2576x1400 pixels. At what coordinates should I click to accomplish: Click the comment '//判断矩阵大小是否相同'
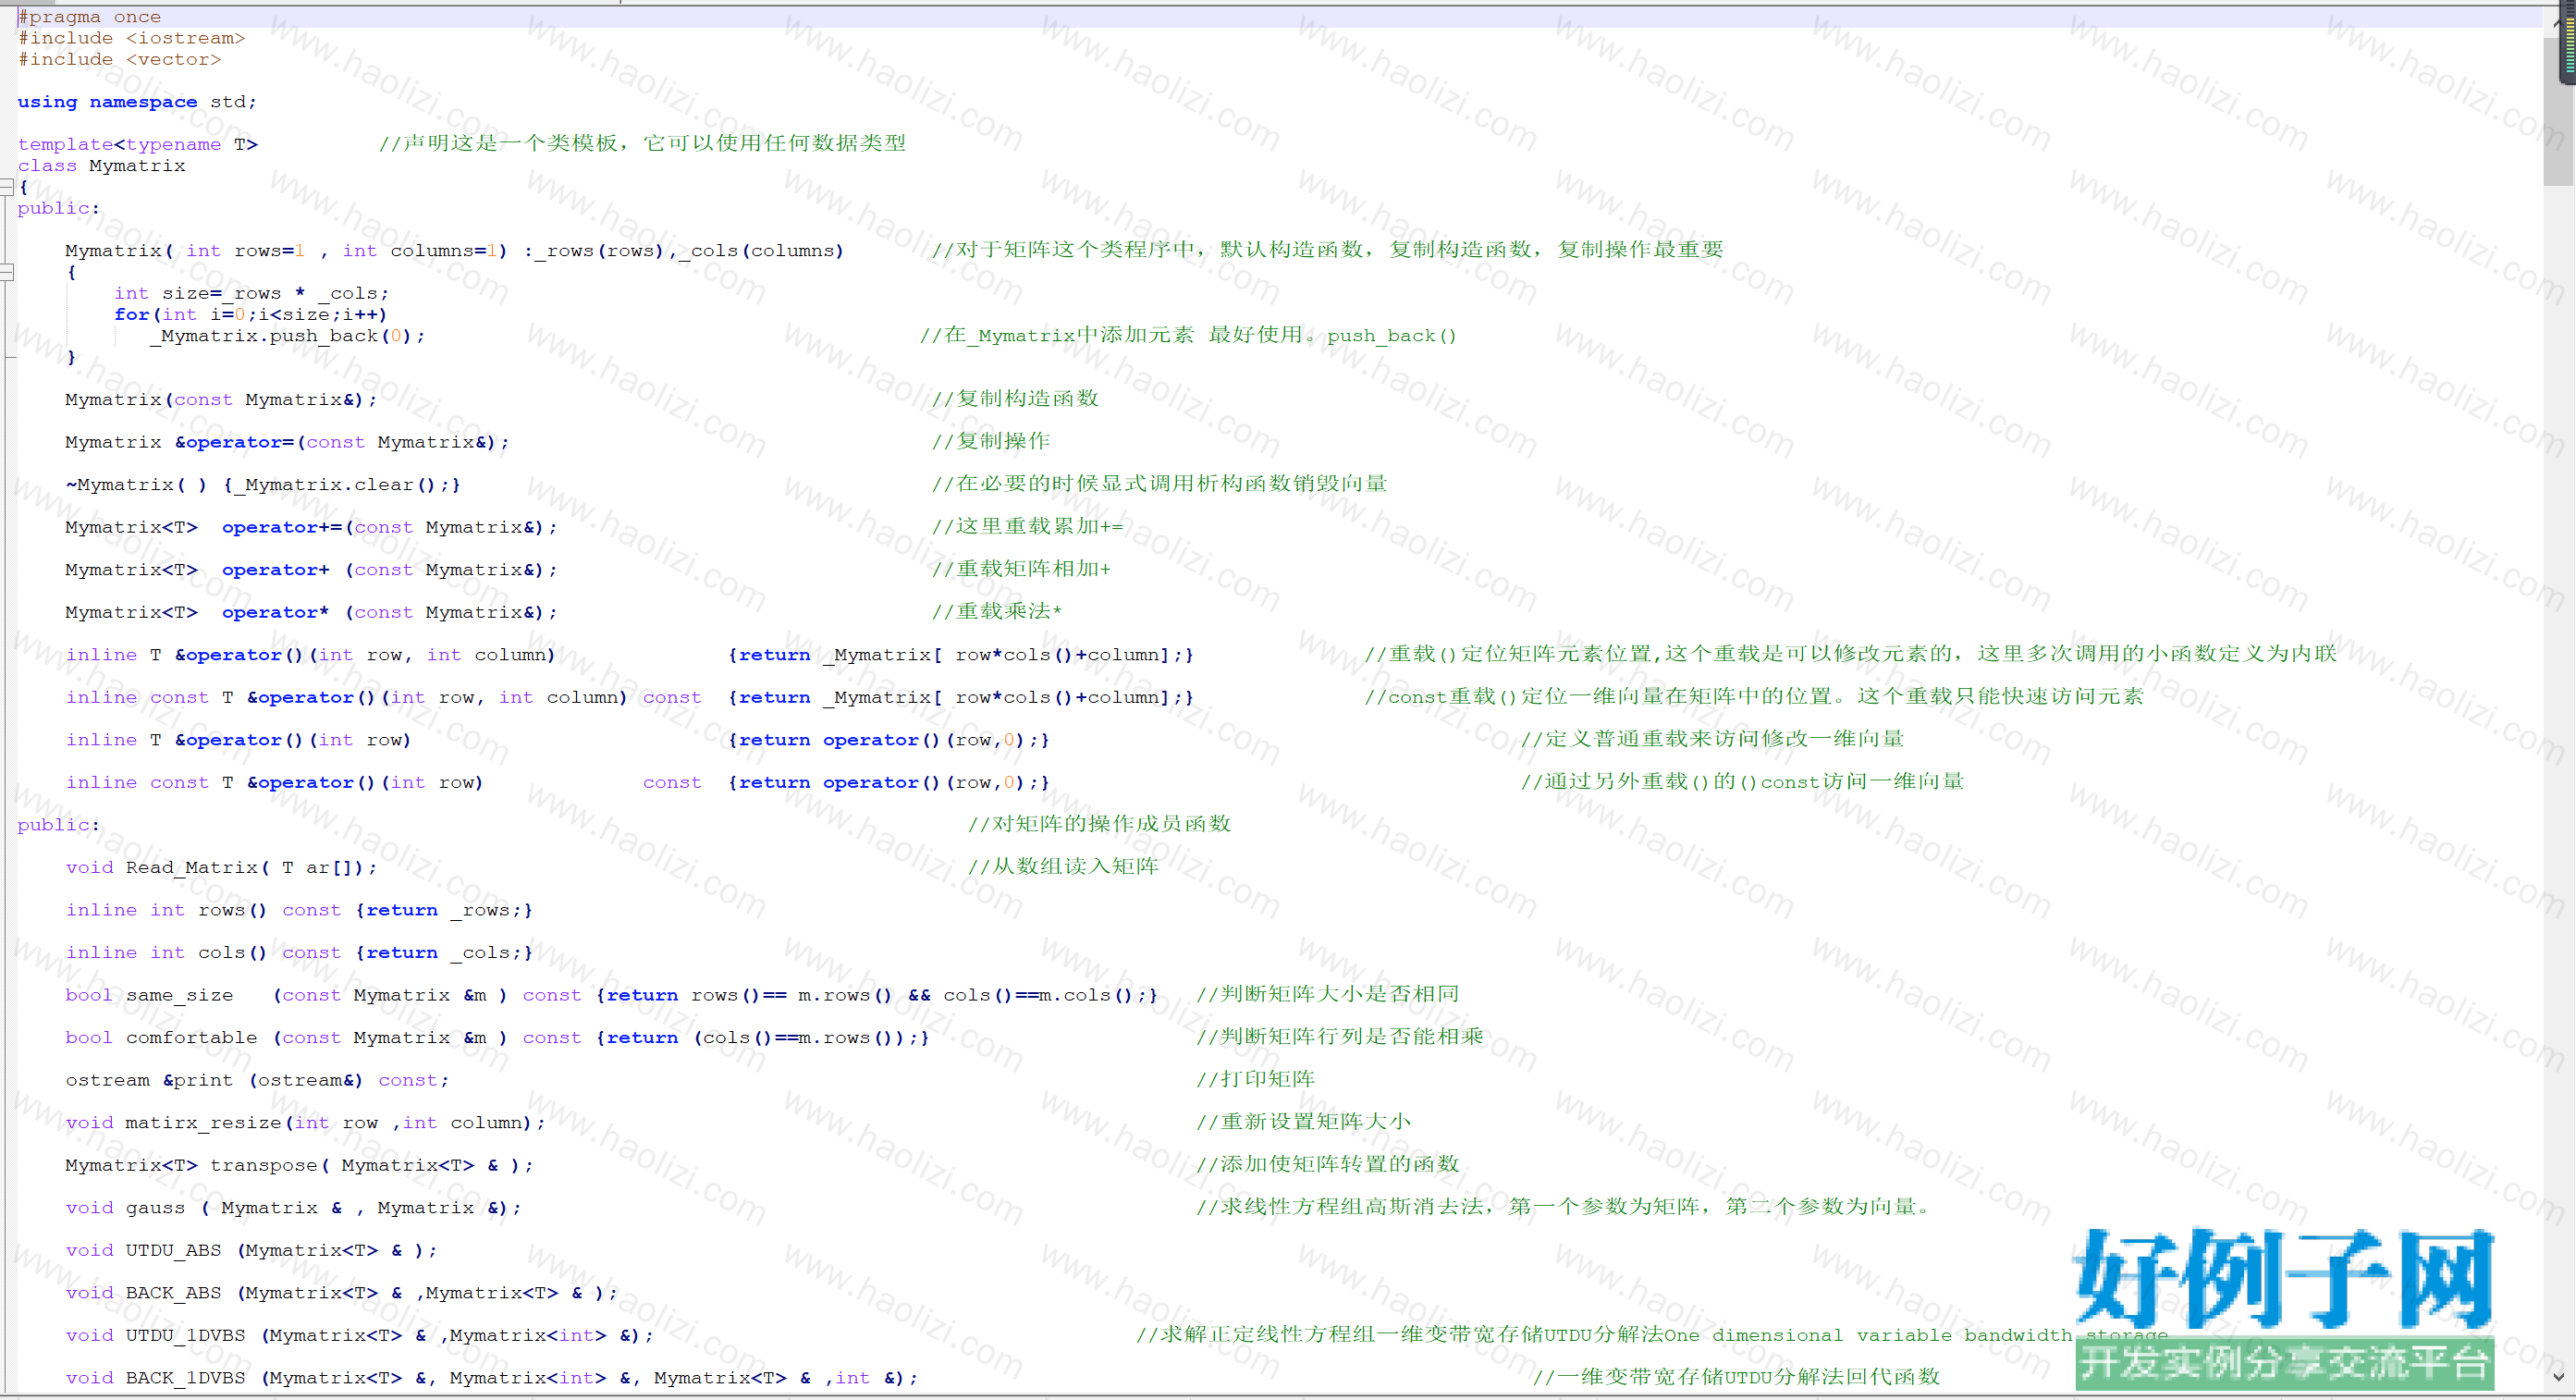point(1328,994)
